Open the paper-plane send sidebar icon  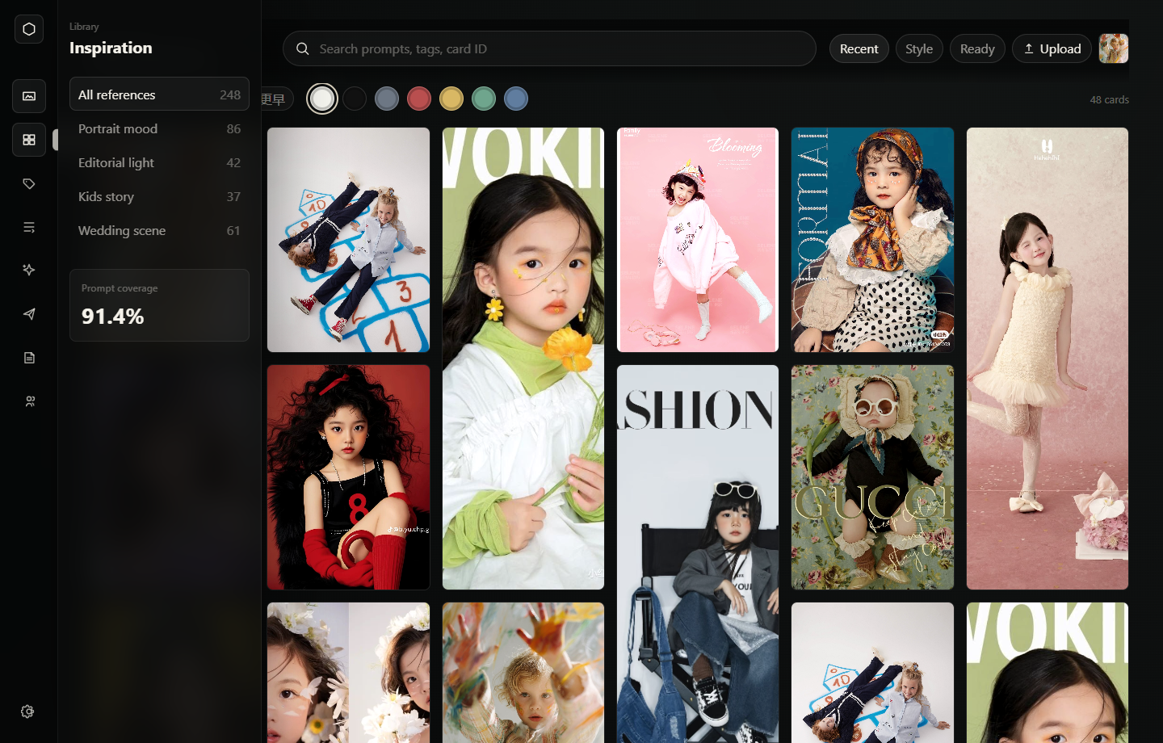[29, 314]
